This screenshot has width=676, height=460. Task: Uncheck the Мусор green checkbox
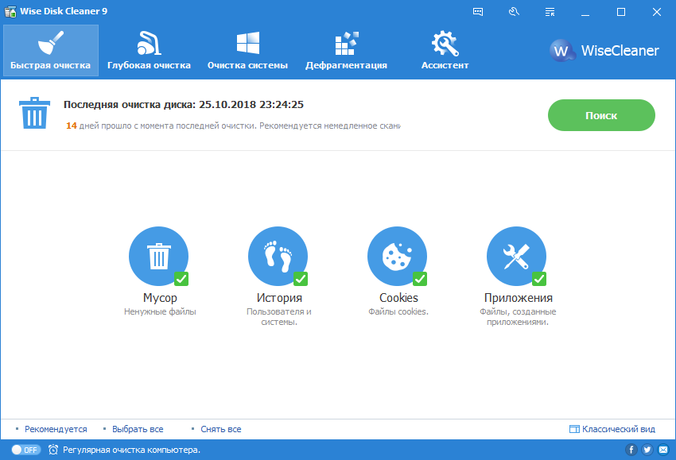click(181, 279)
